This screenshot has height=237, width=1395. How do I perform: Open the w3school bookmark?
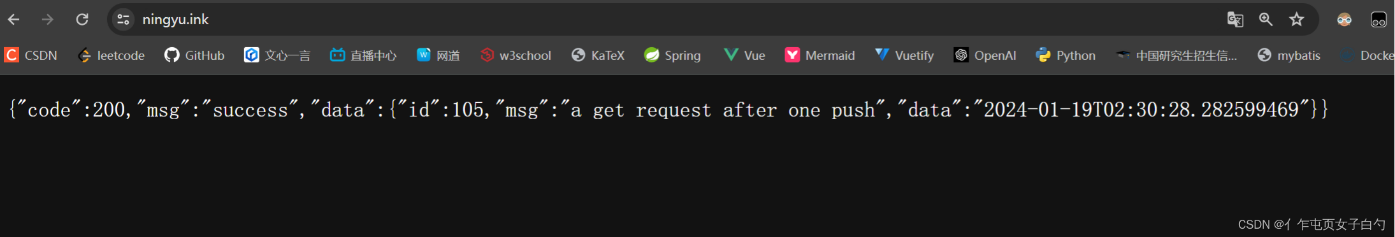[x=516, y=55]
